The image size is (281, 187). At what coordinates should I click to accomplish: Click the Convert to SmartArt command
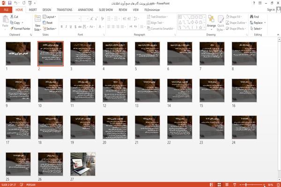tap(160, 29)
